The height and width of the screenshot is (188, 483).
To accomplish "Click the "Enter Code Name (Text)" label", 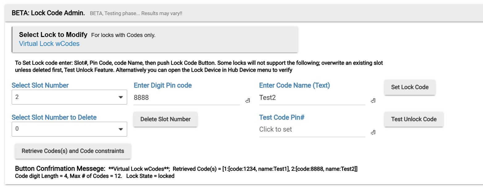I will pos(294,85).
